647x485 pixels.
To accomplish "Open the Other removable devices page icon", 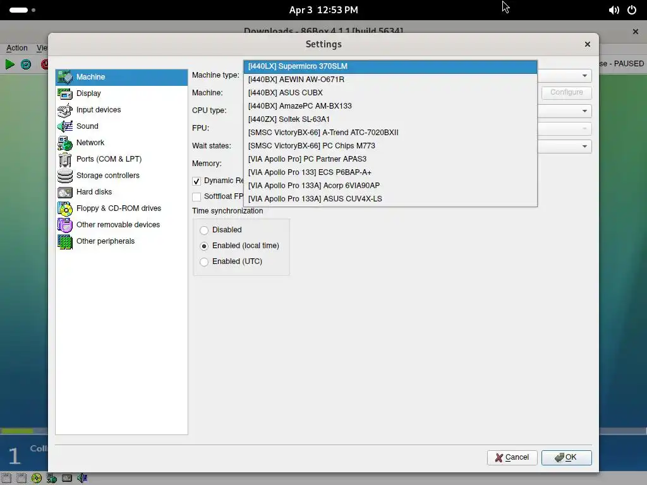I will point(65,225).
